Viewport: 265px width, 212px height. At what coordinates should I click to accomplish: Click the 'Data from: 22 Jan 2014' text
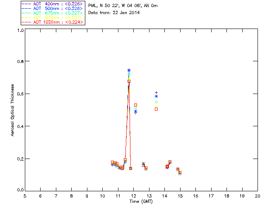coord(114,13)
